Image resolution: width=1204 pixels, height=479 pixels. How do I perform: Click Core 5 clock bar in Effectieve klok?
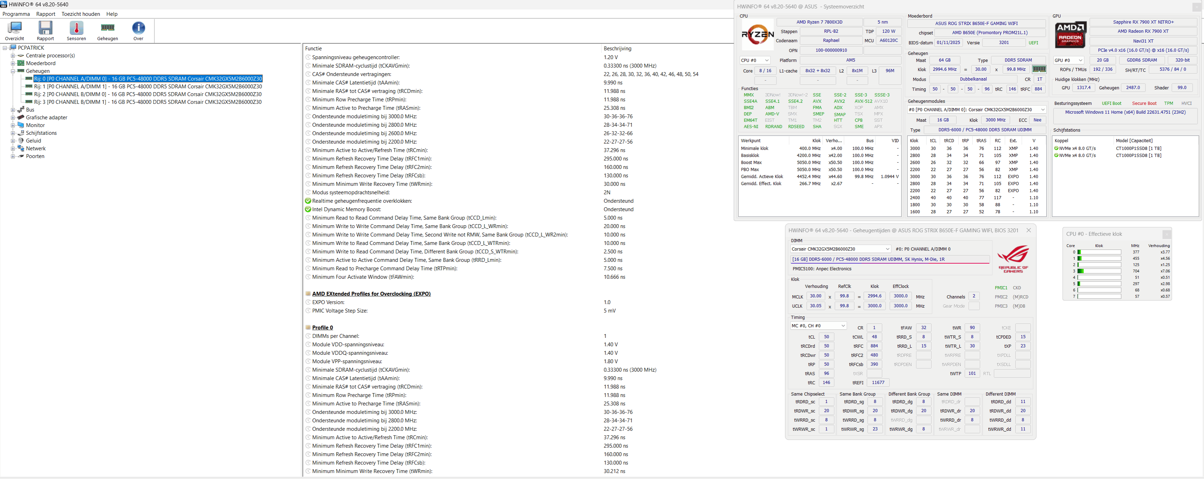coord(1099,284)
